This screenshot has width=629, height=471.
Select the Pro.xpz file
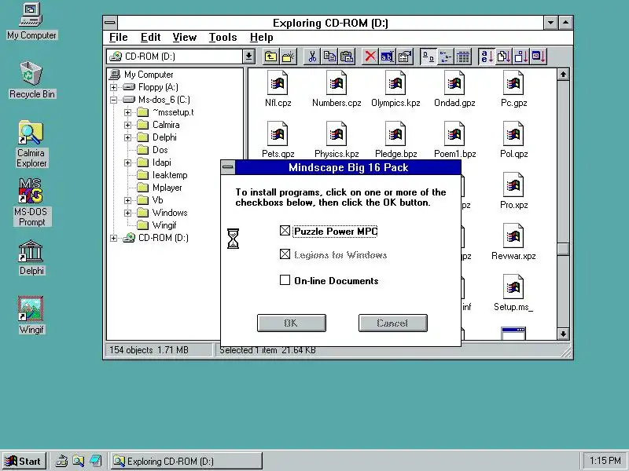coord(513,191)
